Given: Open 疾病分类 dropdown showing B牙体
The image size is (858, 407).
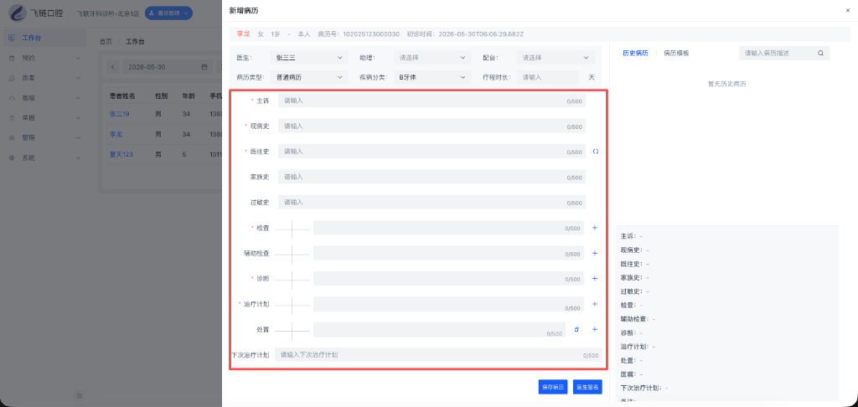Looking at the screenshot, I should click(432, 77).
